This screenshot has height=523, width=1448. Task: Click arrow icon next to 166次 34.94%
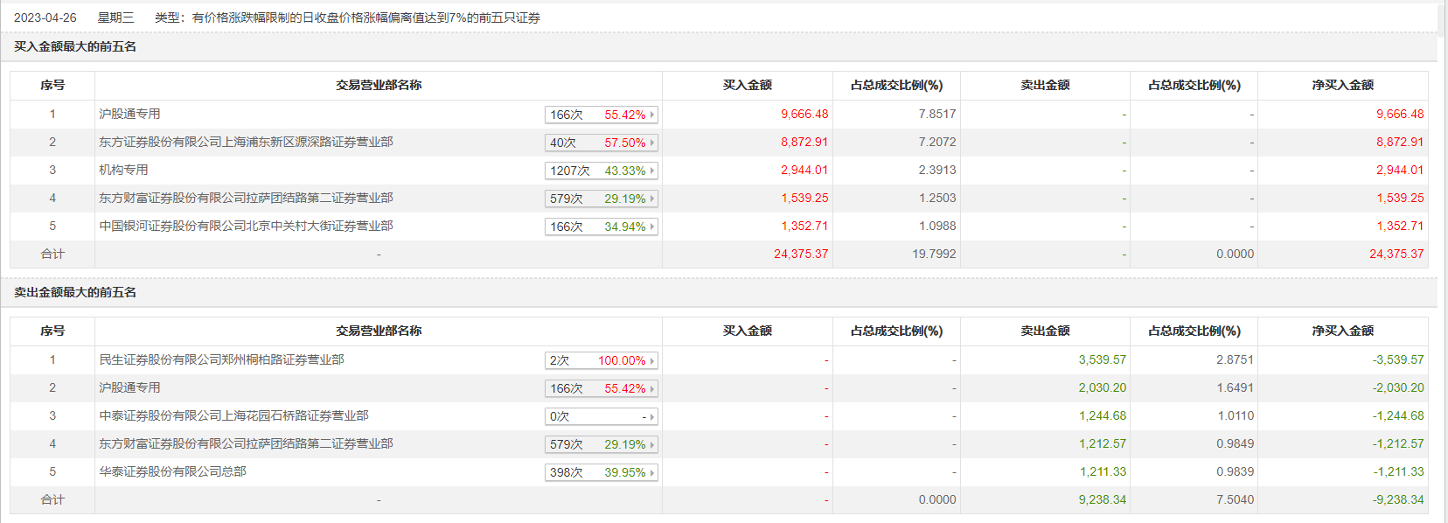point(652,227)
